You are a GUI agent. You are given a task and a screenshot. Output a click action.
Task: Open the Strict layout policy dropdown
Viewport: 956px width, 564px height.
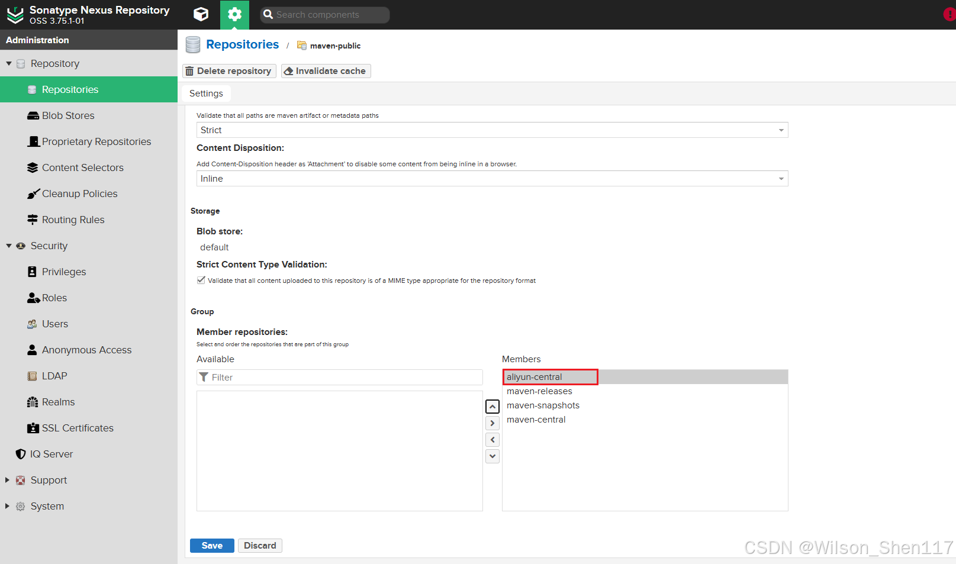click(492, 130)
